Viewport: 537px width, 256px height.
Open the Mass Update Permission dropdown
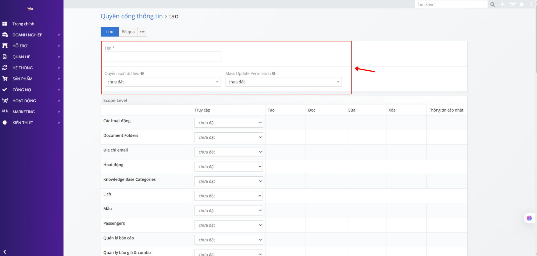pyautogui.click(x=283, y=82)
